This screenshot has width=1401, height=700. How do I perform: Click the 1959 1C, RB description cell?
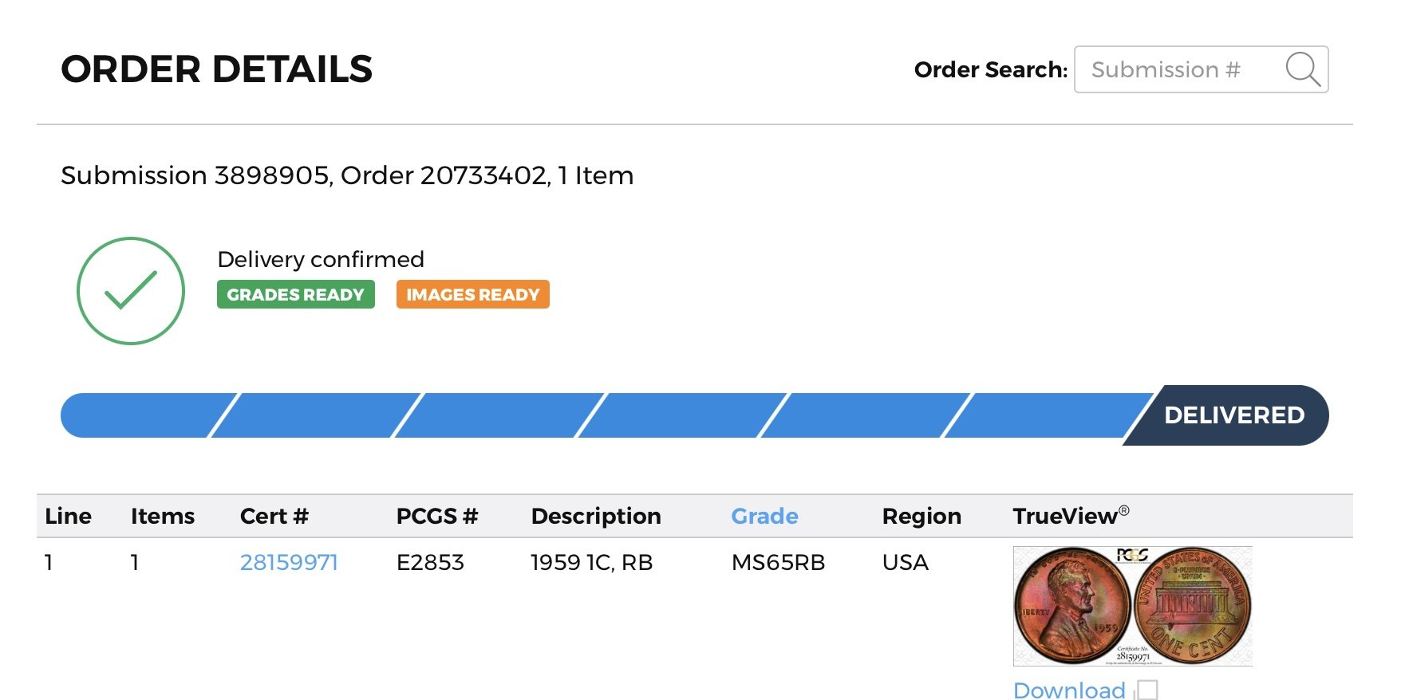click(x=592, y=562)
